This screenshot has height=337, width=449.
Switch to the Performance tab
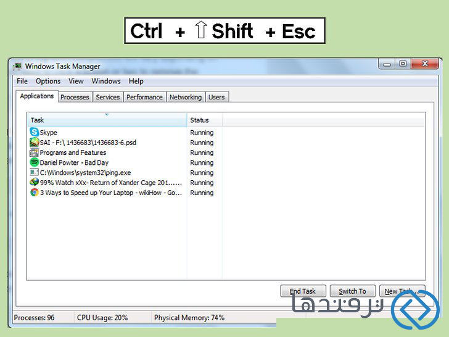144,97
